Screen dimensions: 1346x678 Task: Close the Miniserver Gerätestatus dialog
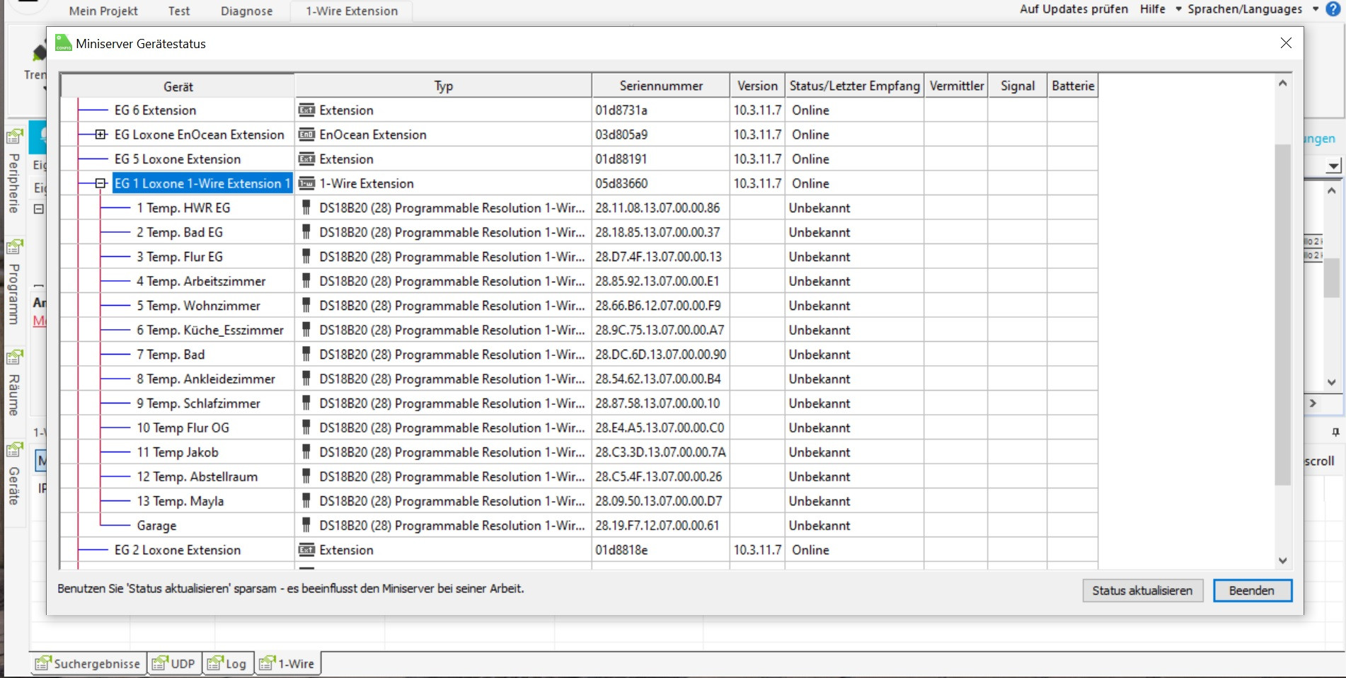1286,43
